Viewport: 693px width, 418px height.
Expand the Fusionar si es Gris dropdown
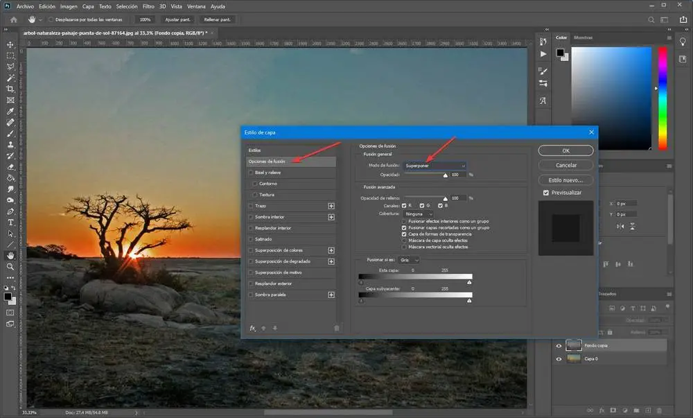pos(409,260)
